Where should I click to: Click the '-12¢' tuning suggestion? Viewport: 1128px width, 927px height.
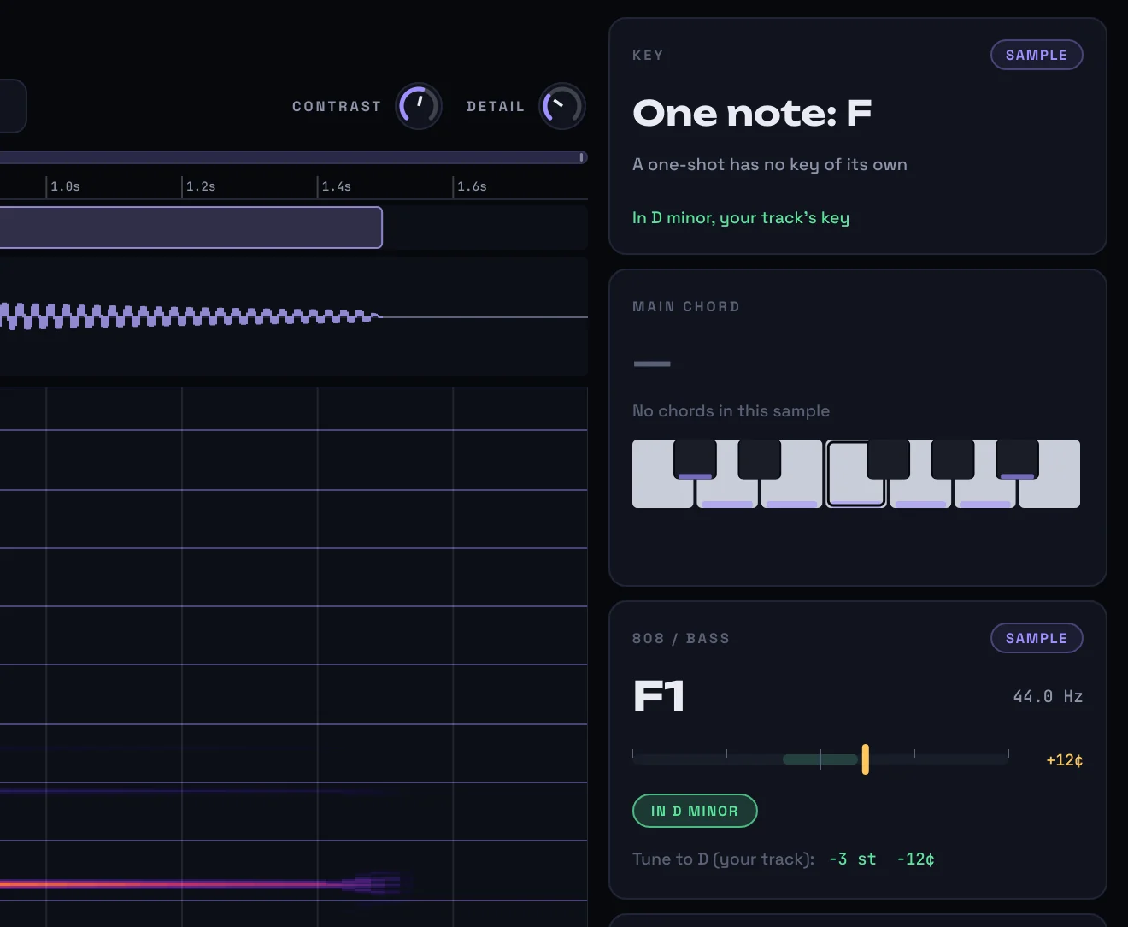[915, 859]
